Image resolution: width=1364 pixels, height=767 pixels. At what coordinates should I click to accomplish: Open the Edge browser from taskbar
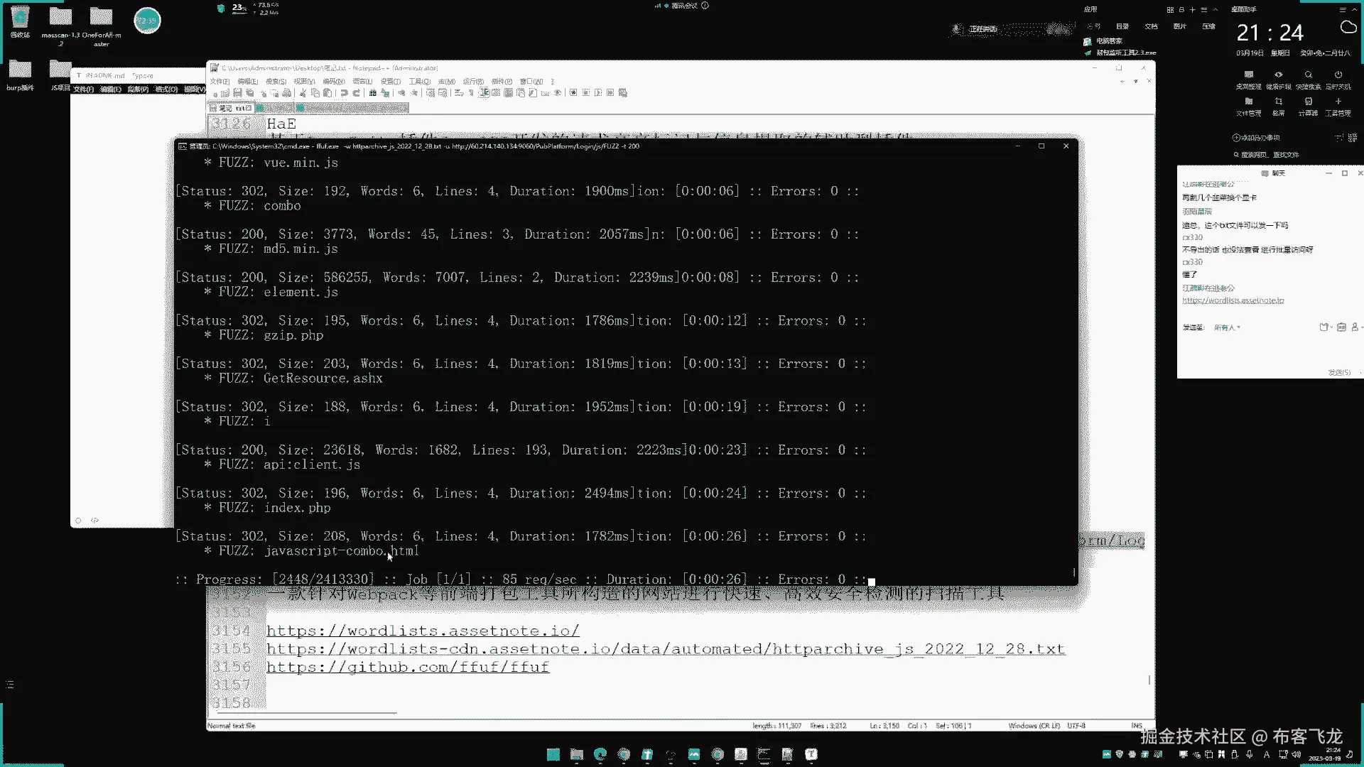coord(600,754)
